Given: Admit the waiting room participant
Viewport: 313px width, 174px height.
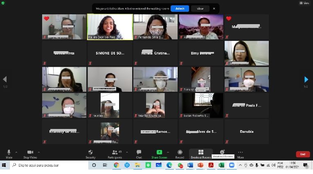Looking at the screenshot, I should click(180, 8).
